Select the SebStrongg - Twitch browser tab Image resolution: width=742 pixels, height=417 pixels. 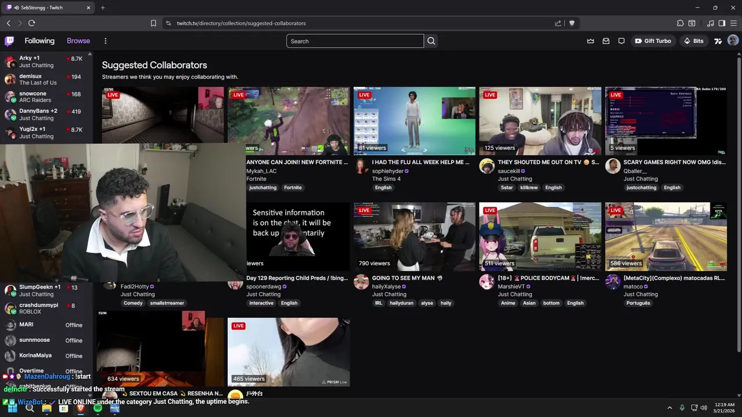point(48,8)
